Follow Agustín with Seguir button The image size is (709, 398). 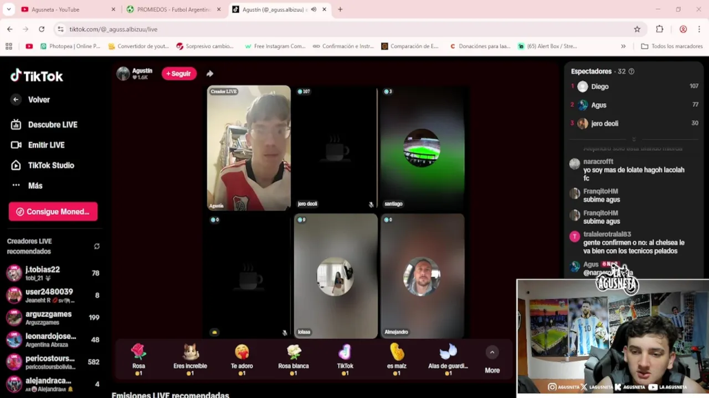tap(179, 74)
